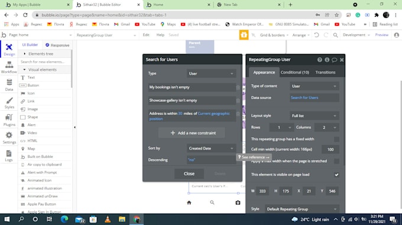Click the search icon on canvas footer
This screenshot has height=225, width=402.
tap(212, 203)
